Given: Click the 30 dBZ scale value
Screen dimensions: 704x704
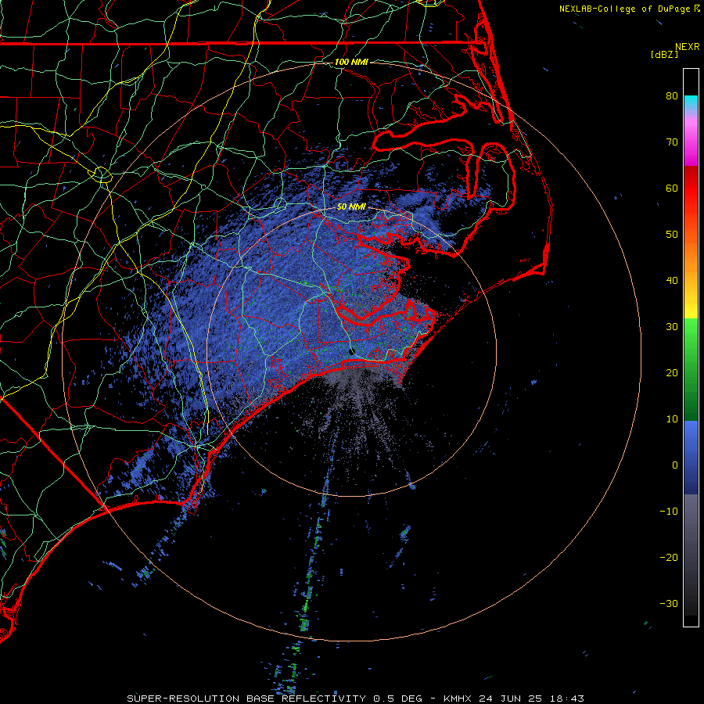Looking at the screenshot, I should point(672,326).
